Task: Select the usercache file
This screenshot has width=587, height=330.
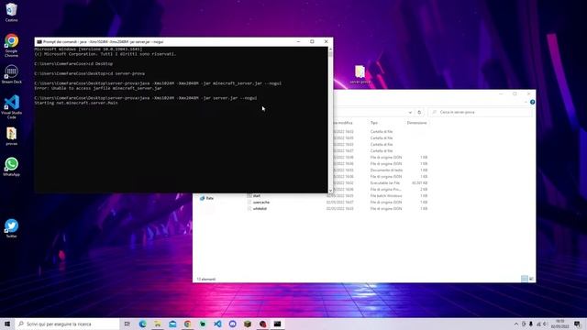Action: 260,202
